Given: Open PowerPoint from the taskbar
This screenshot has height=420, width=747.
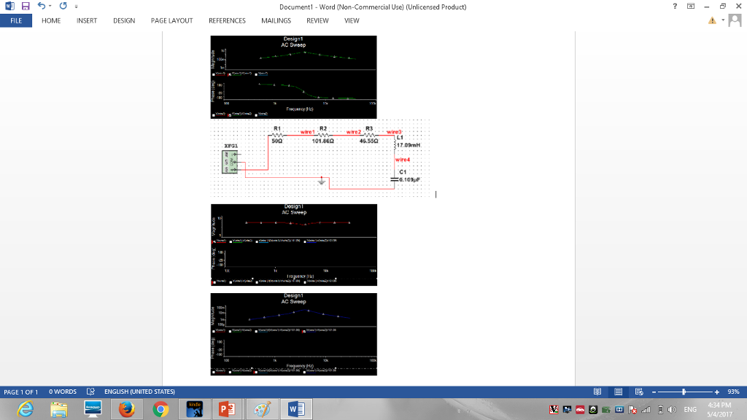Looking at the screenshot, I should [x=226, y=409].
